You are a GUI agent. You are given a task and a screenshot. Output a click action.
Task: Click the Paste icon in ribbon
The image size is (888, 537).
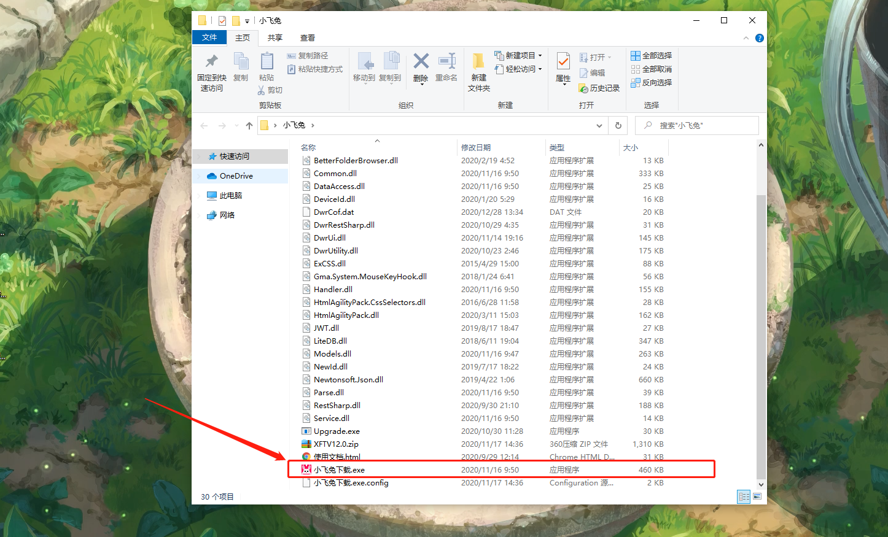267,62
